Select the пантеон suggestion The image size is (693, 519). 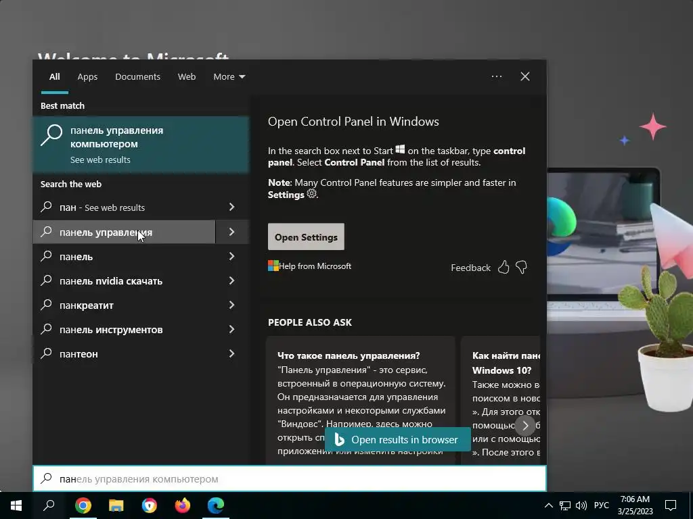click(125, 353)
